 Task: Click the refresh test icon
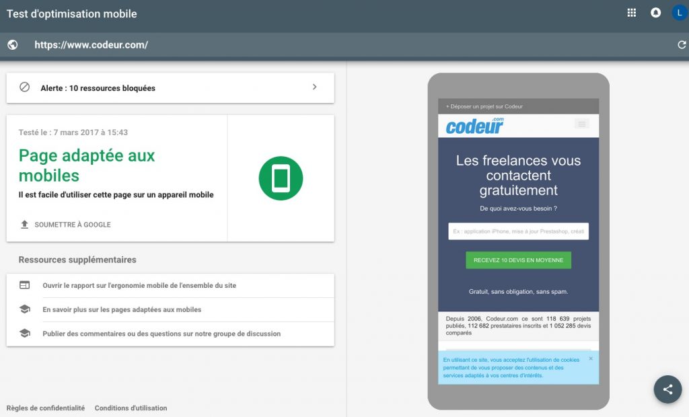[681, 45]
